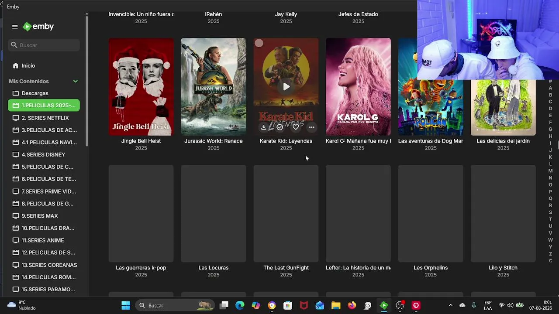
Task: Click the Jurassic World: Renace title
Action: [x=214, y=141]
